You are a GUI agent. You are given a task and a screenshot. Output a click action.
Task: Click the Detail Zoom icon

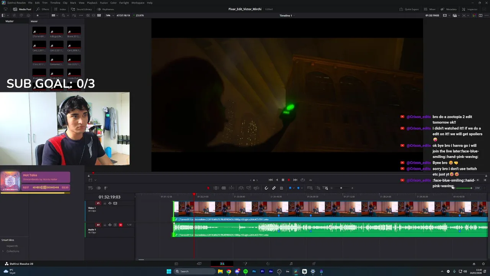[318, 188]
